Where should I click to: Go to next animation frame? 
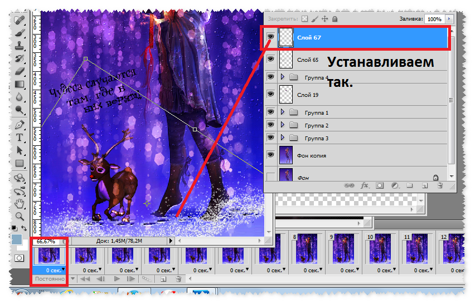131,278
